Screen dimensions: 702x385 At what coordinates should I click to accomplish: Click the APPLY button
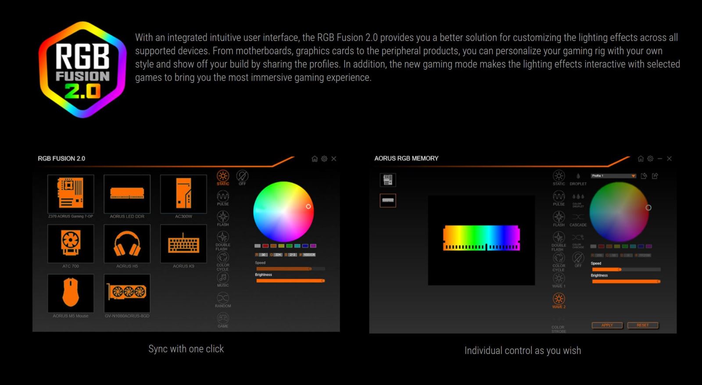pos(607,325)
